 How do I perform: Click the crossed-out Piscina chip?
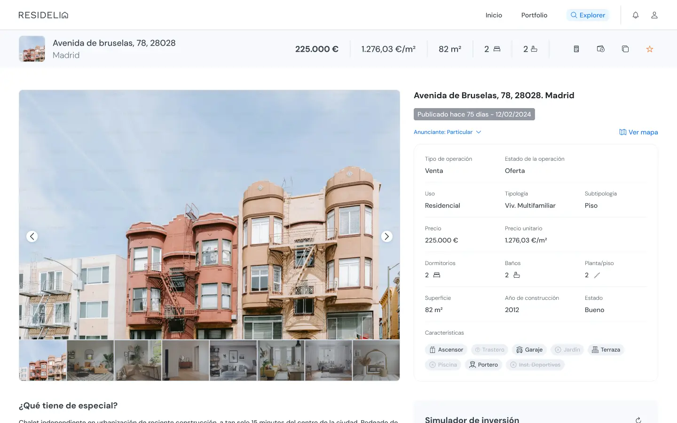pos(443,365)
